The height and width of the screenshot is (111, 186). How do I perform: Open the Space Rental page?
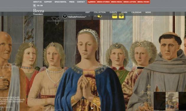[61, 2]
